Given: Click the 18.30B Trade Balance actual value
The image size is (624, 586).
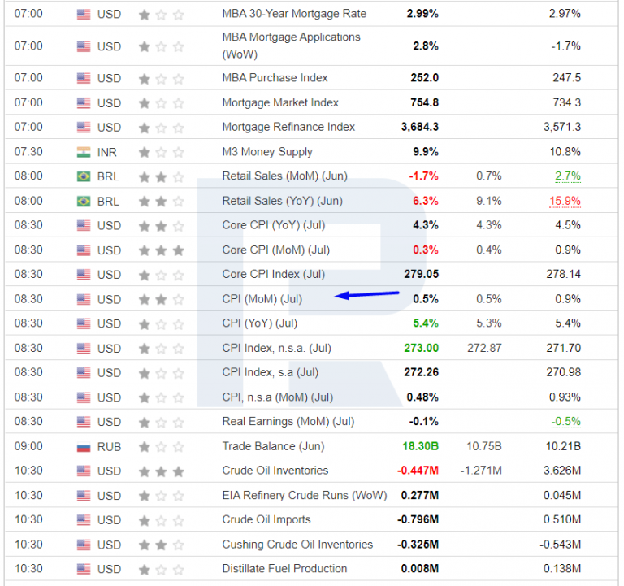Looking at the screenshot, I should [x=420, y=446].
